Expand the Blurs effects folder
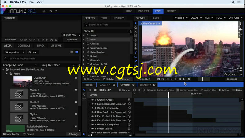The image size is (245, 138). coord(84,40)
